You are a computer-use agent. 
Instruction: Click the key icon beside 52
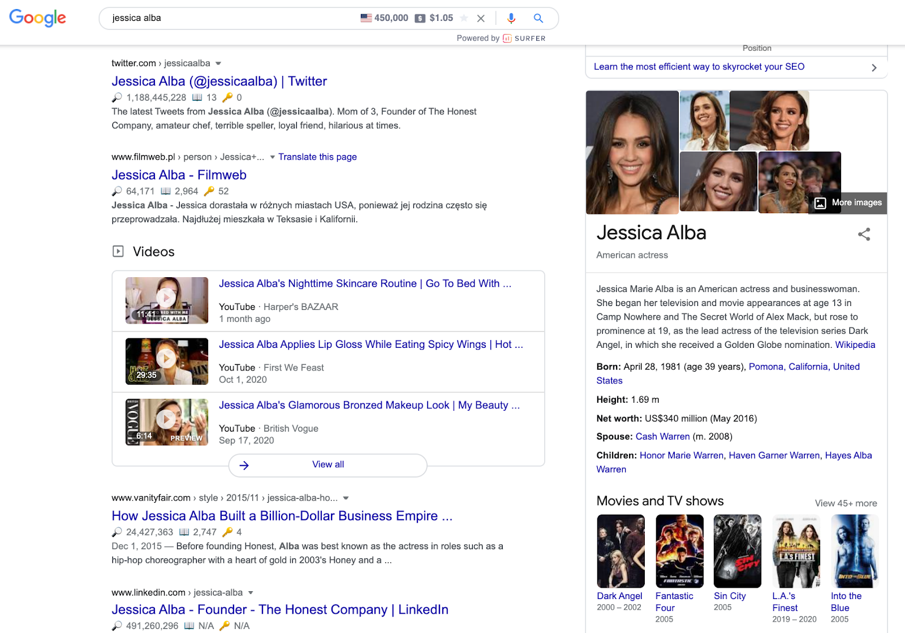[x=209, y=191]
